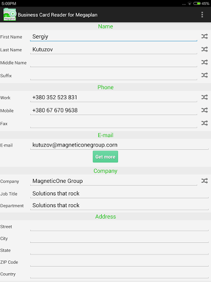Tap the Megaplan app logo icon
The width and height of the screenshot is (211, 282).
coord(10,14)
